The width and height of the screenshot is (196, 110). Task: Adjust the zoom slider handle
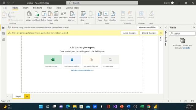[168, 101]
